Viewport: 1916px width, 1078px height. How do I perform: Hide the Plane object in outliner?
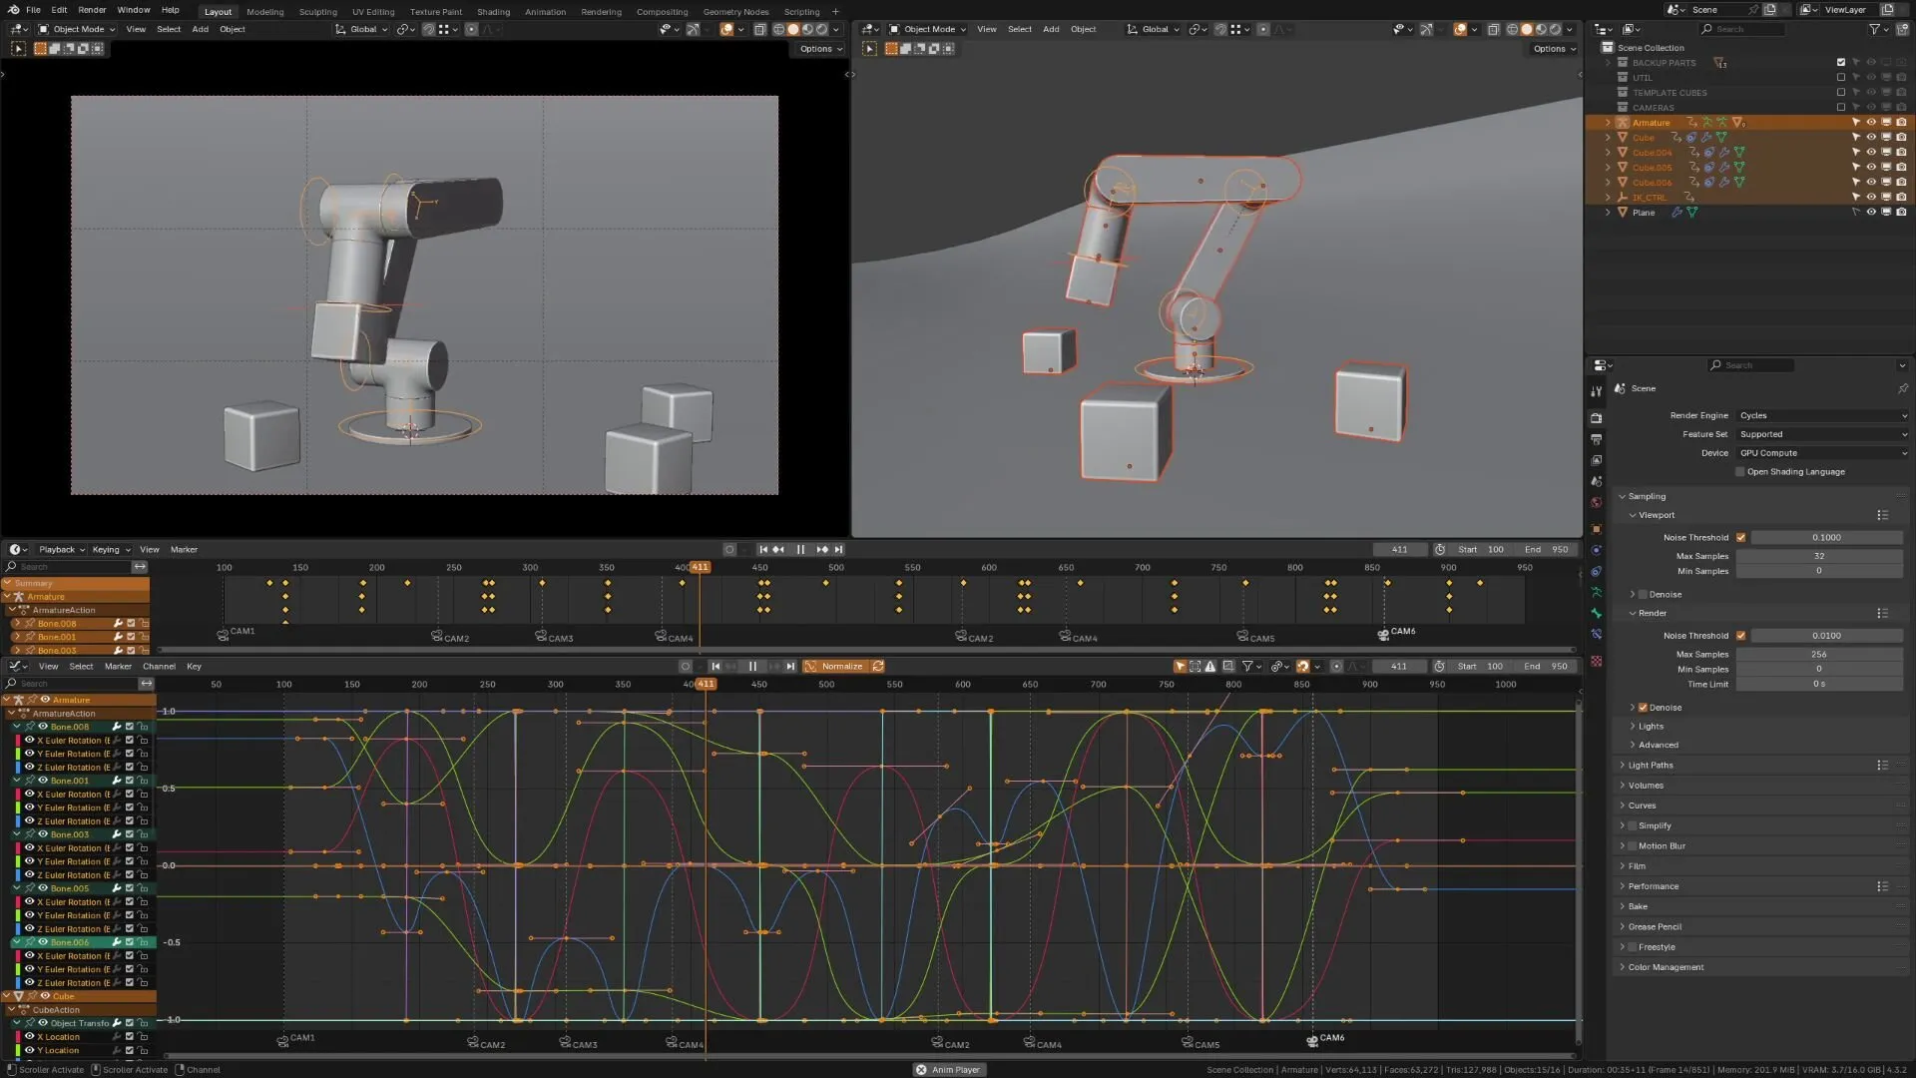click(x=1871, y=212)
